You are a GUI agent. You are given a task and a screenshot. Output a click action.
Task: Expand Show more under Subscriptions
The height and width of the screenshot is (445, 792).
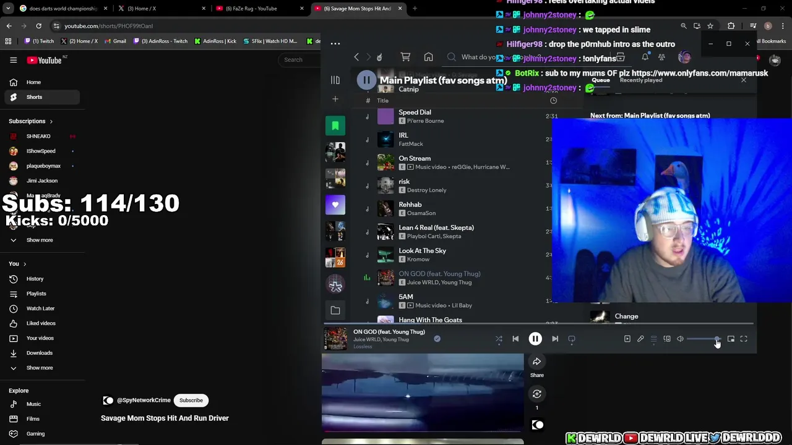point(39,240)
